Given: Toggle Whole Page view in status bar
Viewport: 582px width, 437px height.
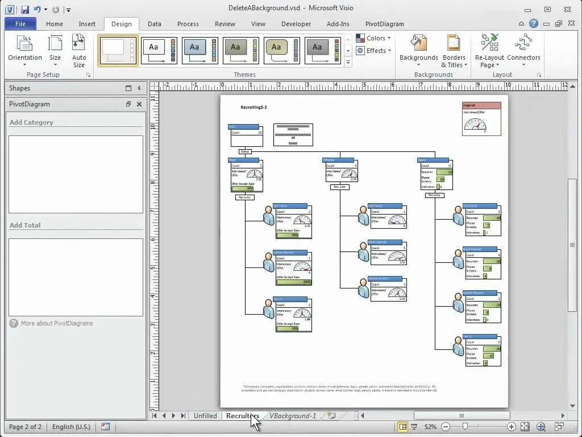Looking at the screenshot, I should click(x=403, y=426).
